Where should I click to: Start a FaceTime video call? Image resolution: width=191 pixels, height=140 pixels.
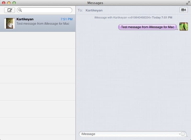(x=183, y=10)
